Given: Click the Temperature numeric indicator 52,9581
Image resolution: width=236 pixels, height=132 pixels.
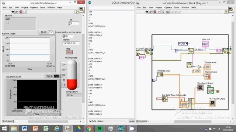Looking at the screenshot, I should click(x=74, y=95).
